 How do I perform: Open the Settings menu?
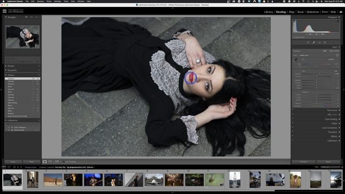pyautogui.click(x=58, y=1)
